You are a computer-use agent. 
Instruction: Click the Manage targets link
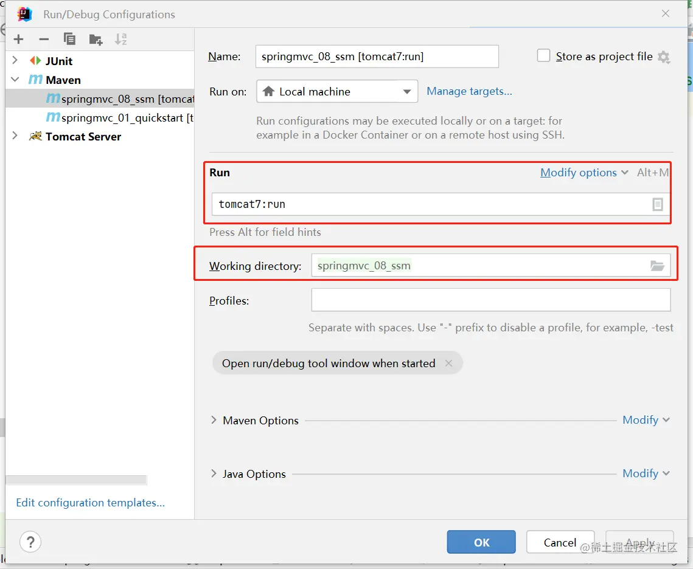click(469, 91)
